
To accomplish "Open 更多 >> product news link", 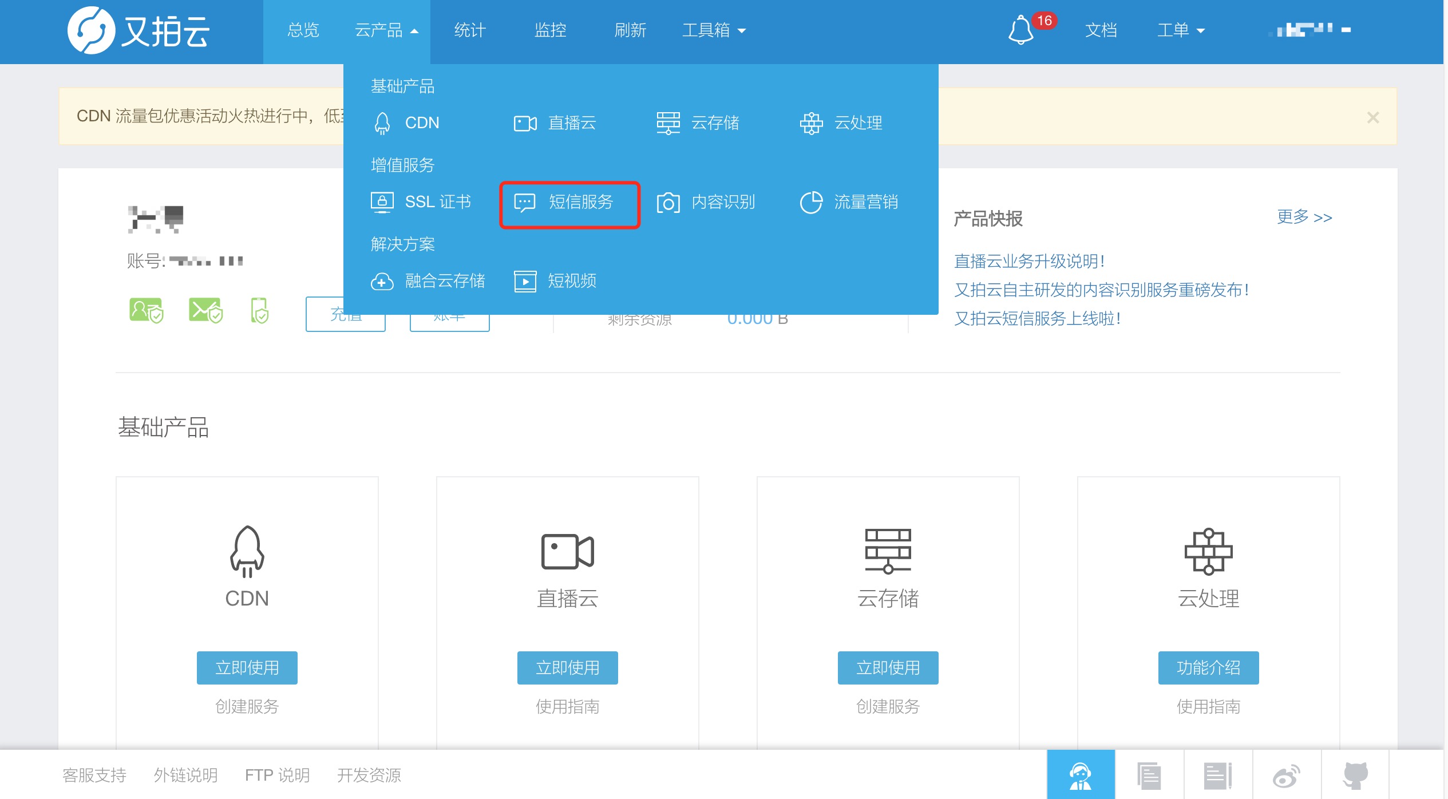I will (1304, 217).
